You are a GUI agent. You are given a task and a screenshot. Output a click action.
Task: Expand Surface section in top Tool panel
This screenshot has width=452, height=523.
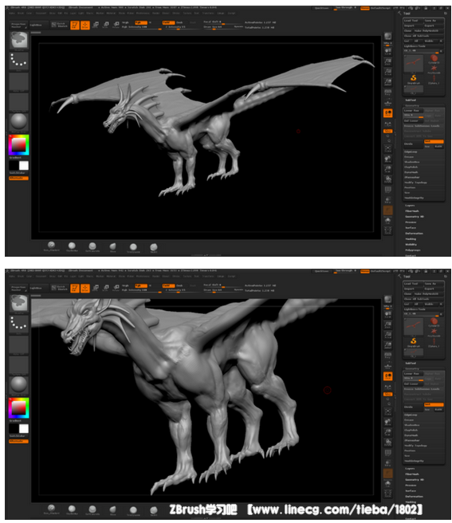coord(411,227)
